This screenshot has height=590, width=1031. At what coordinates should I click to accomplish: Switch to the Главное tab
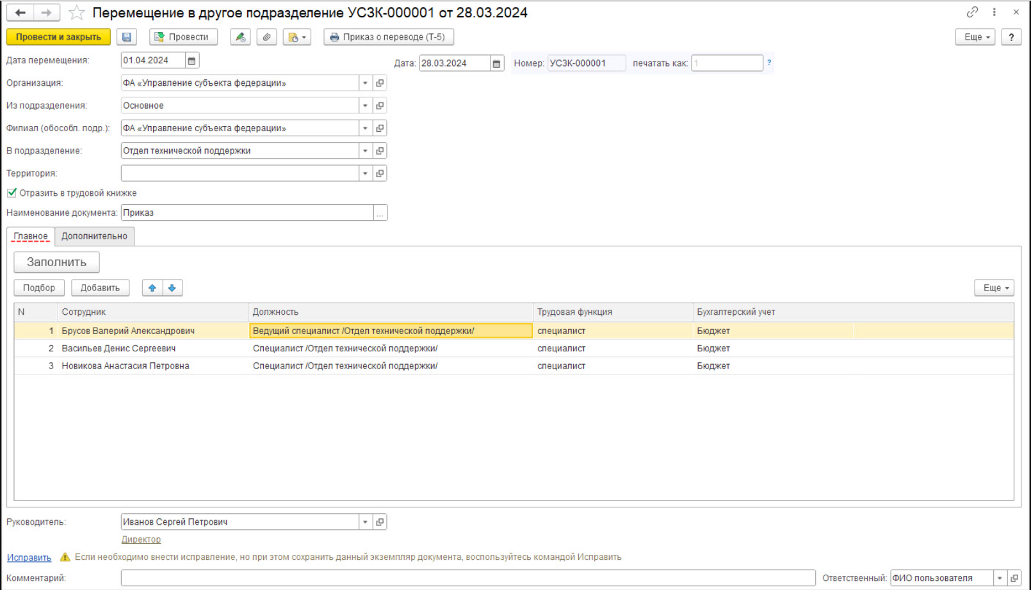pos(31,236)
